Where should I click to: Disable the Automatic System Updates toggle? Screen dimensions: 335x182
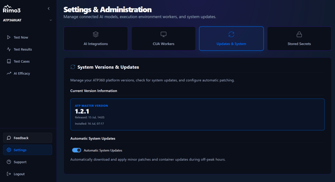(76, 150)
